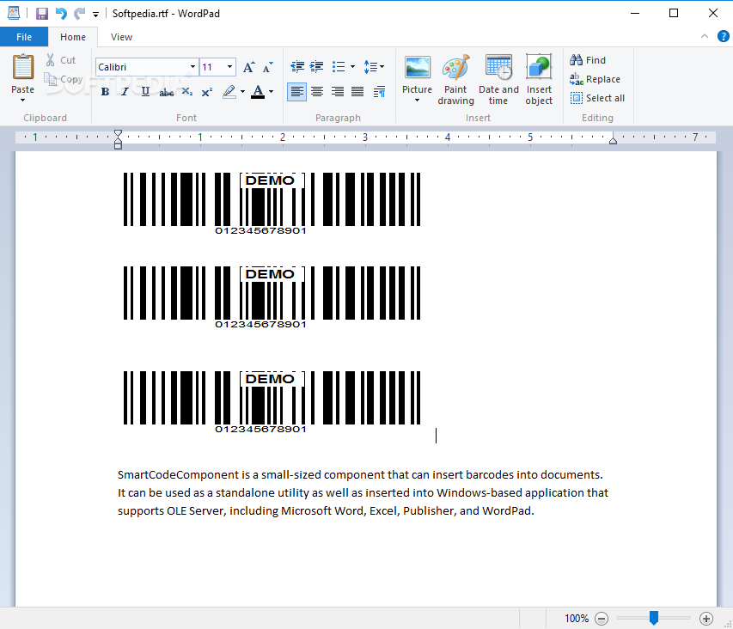Viewport: 733px width, 629px height.
Task: Align text left
Action: 296,92
